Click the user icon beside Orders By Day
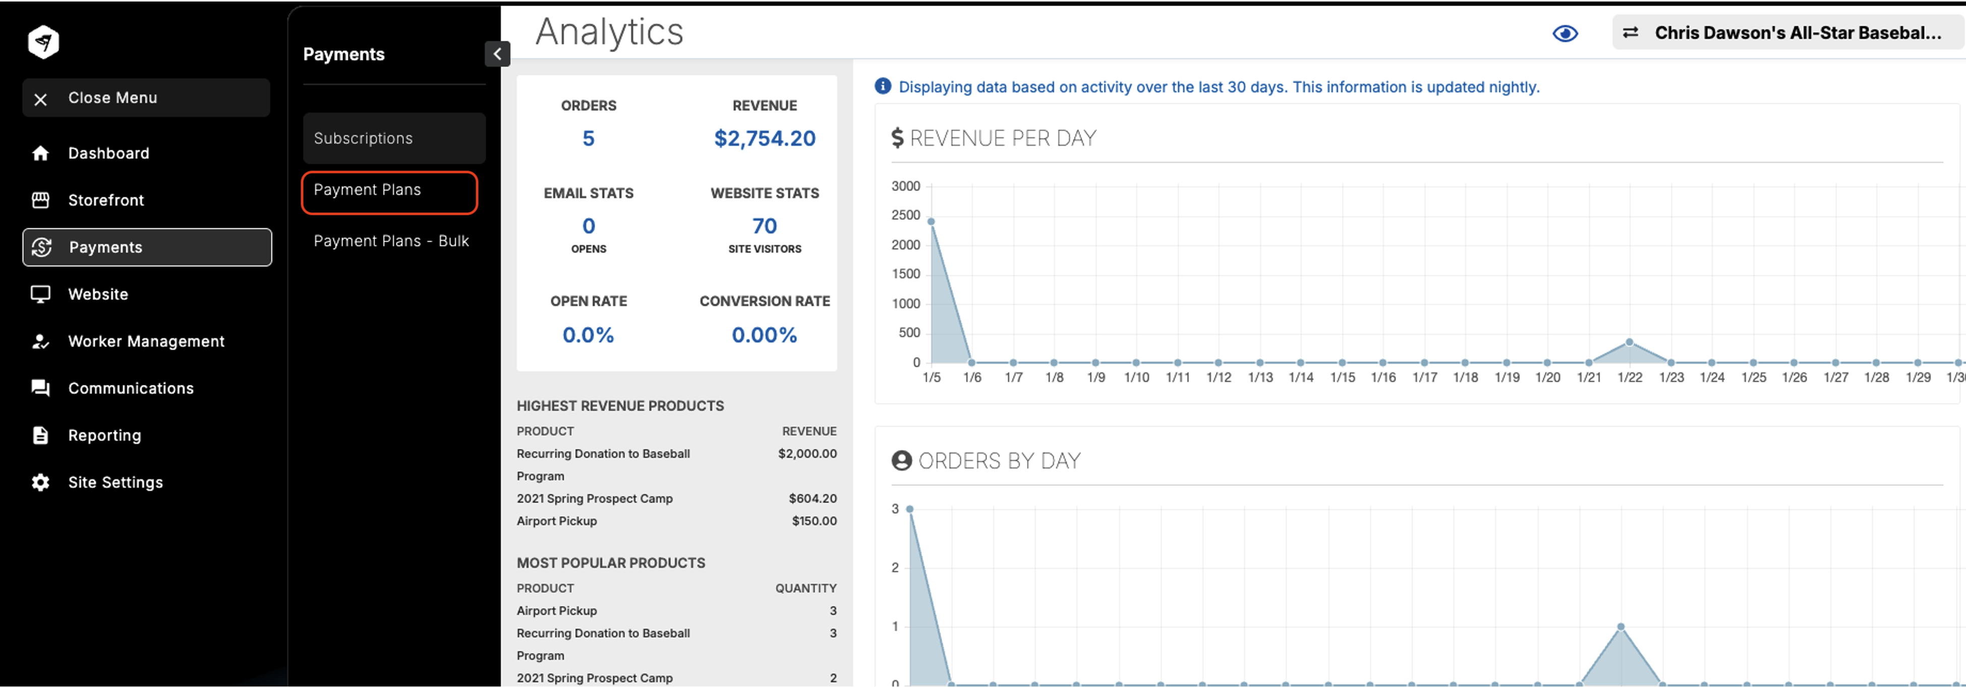Screen dimensions: 1966x687 coord(901,461)
